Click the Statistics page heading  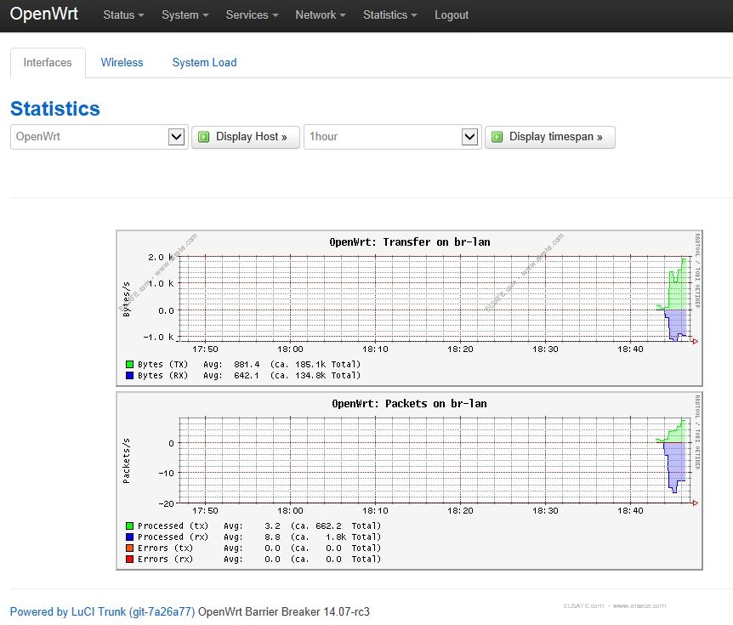click(55, 109)
